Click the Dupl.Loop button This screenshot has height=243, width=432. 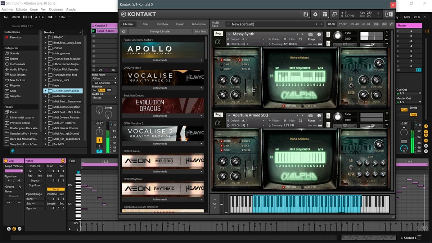click(35, 185)
